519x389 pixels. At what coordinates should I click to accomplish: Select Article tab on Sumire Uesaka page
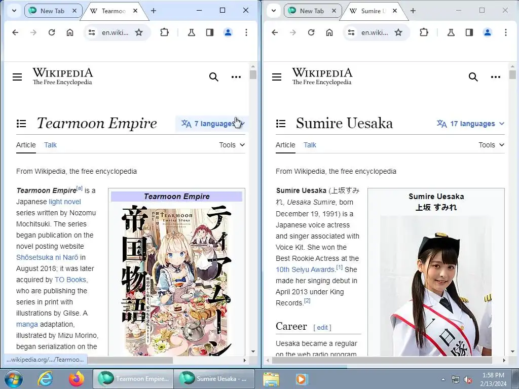285,145
